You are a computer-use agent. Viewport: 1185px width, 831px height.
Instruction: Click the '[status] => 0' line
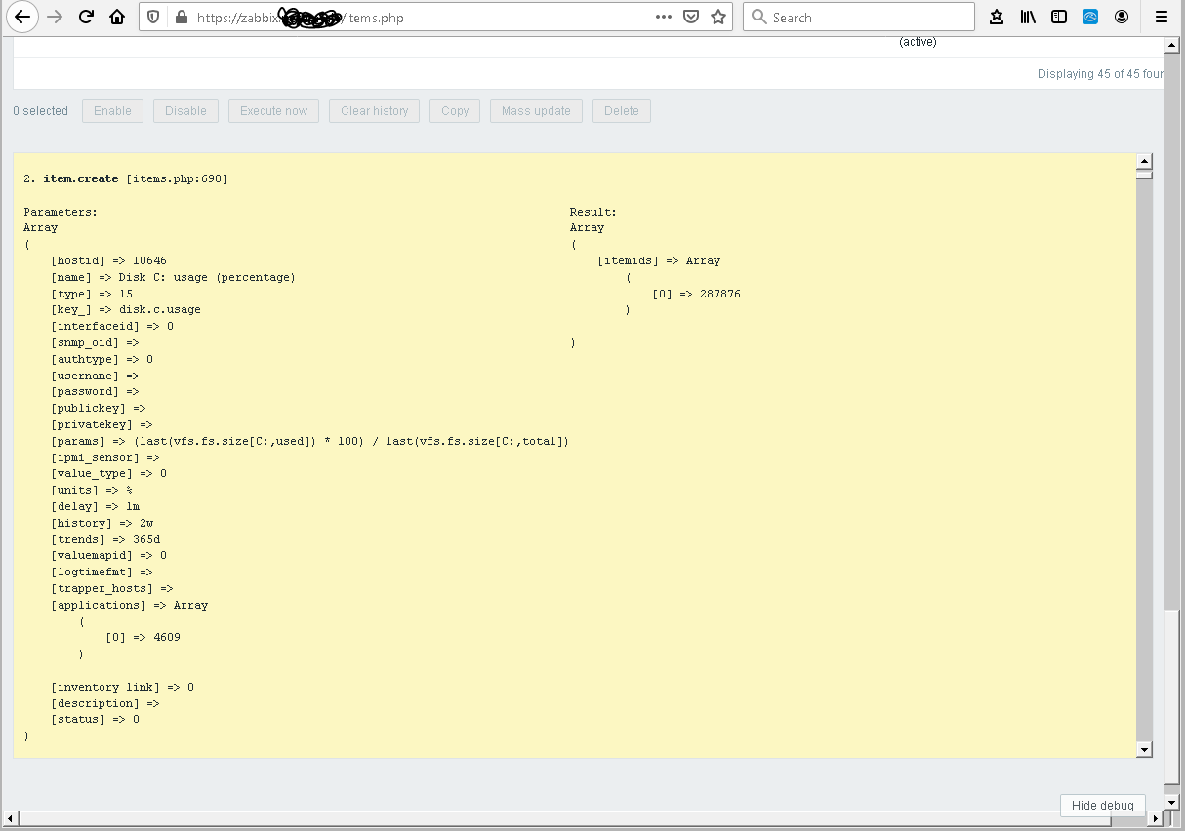coord(96,719)
